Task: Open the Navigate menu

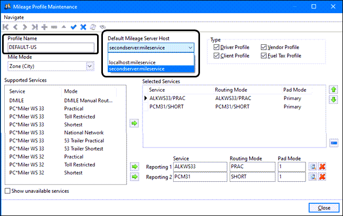Action: pyautogui.click(x=14, y=17)
